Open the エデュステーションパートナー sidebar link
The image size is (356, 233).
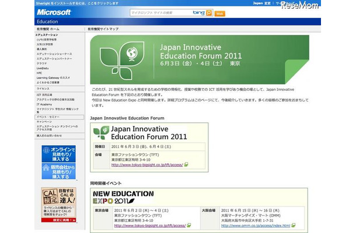tap(54, 59)
